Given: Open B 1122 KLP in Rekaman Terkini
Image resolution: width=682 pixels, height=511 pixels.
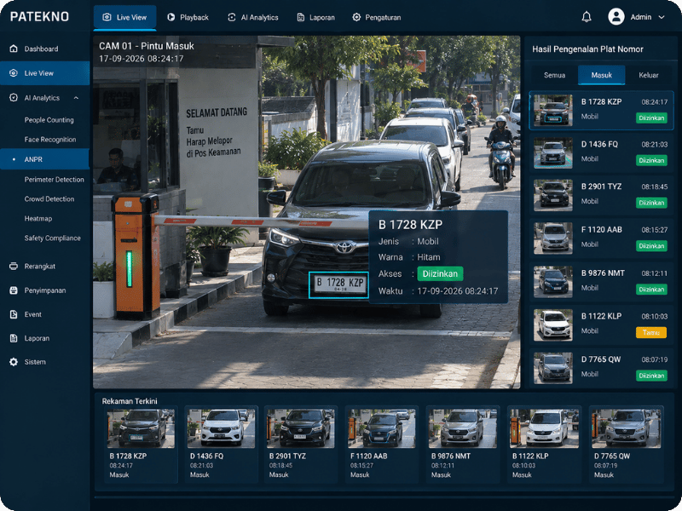Looking at the screenshot, I should coord(544,445).
